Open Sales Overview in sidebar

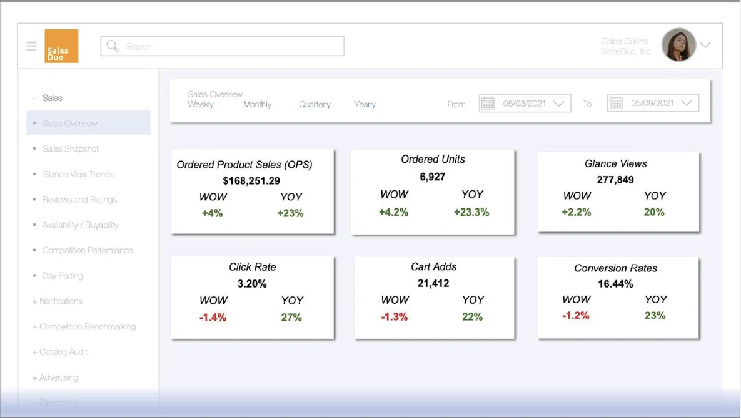[88, 122]
